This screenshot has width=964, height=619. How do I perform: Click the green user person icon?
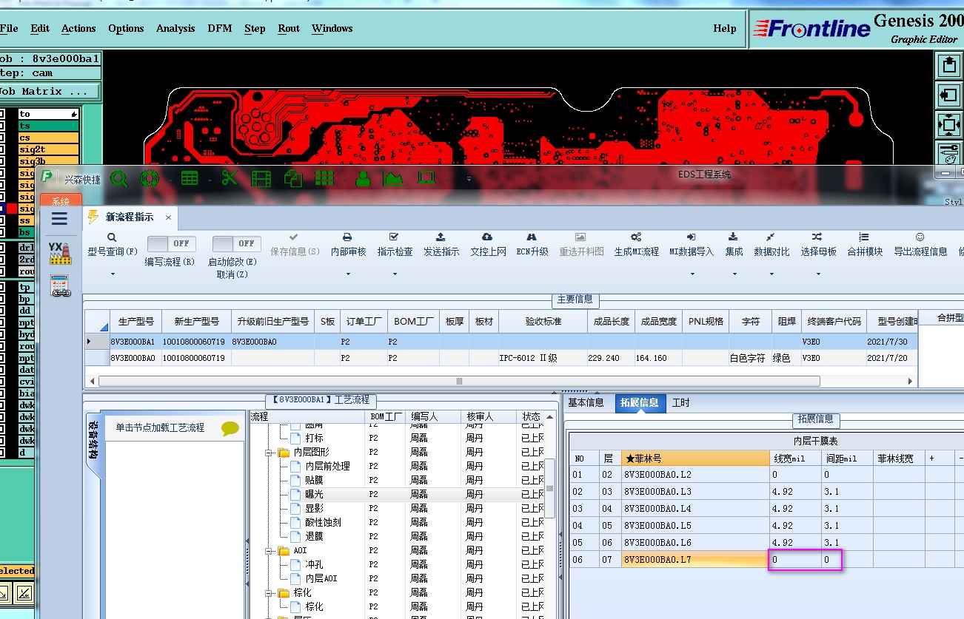362,178
